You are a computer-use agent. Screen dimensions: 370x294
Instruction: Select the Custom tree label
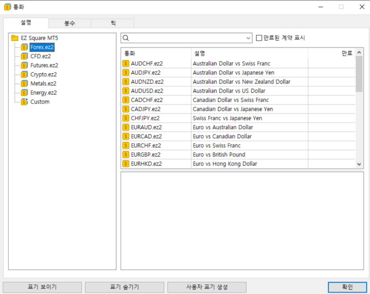[x=40, y=102]
